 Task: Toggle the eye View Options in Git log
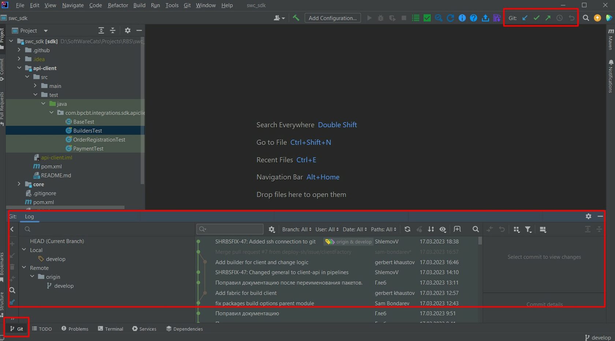pos(443,229)
